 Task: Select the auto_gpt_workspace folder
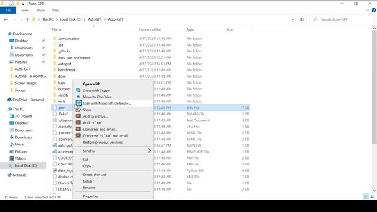[x=74, y=58]
